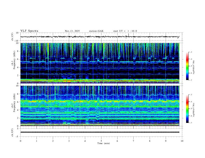
Task: Click the "-3" tick on ch.1 color bar
Action: [x=191, y=52]
